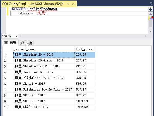This screenshot has width=154, height=116.
Task: Click the @name parameter in the editor
Action: tap(25, 13)
